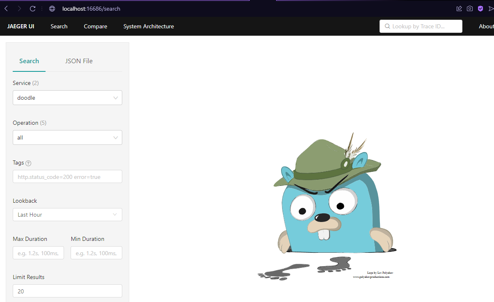Click the globe site info icon
This screenshot has height=302, width=494.
pyautogui.click(x=52, y=9)
